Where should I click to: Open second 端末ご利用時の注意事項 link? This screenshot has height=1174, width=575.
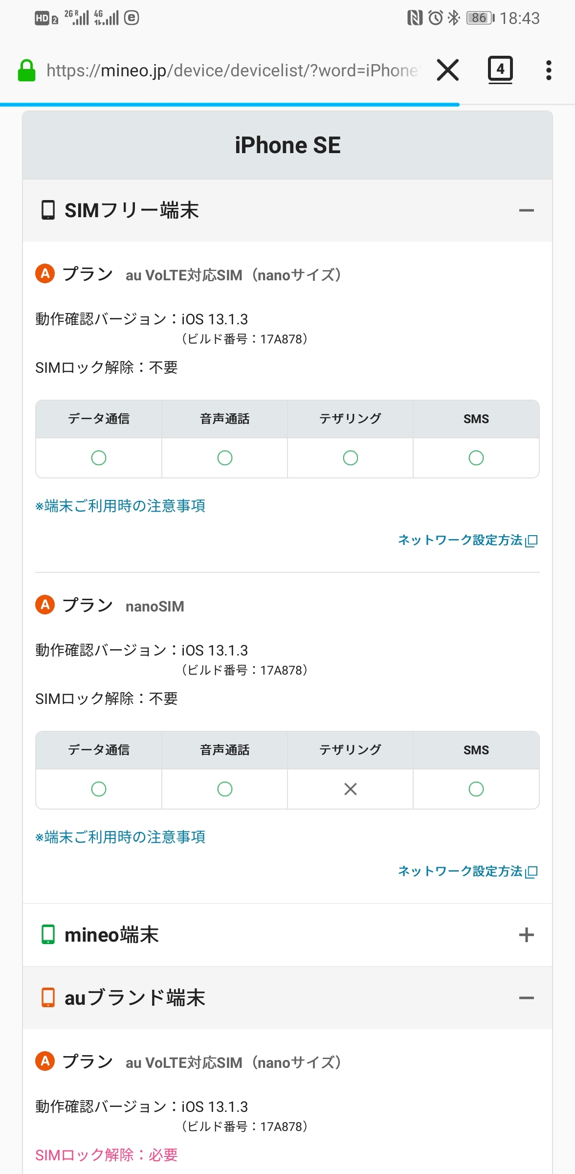120,837
